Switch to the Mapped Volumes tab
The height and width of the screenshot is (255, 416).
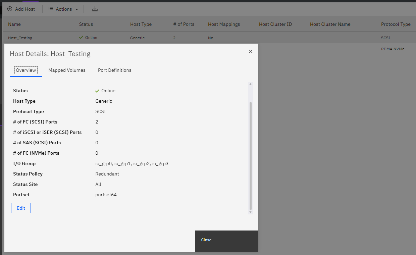coord(67,70)
